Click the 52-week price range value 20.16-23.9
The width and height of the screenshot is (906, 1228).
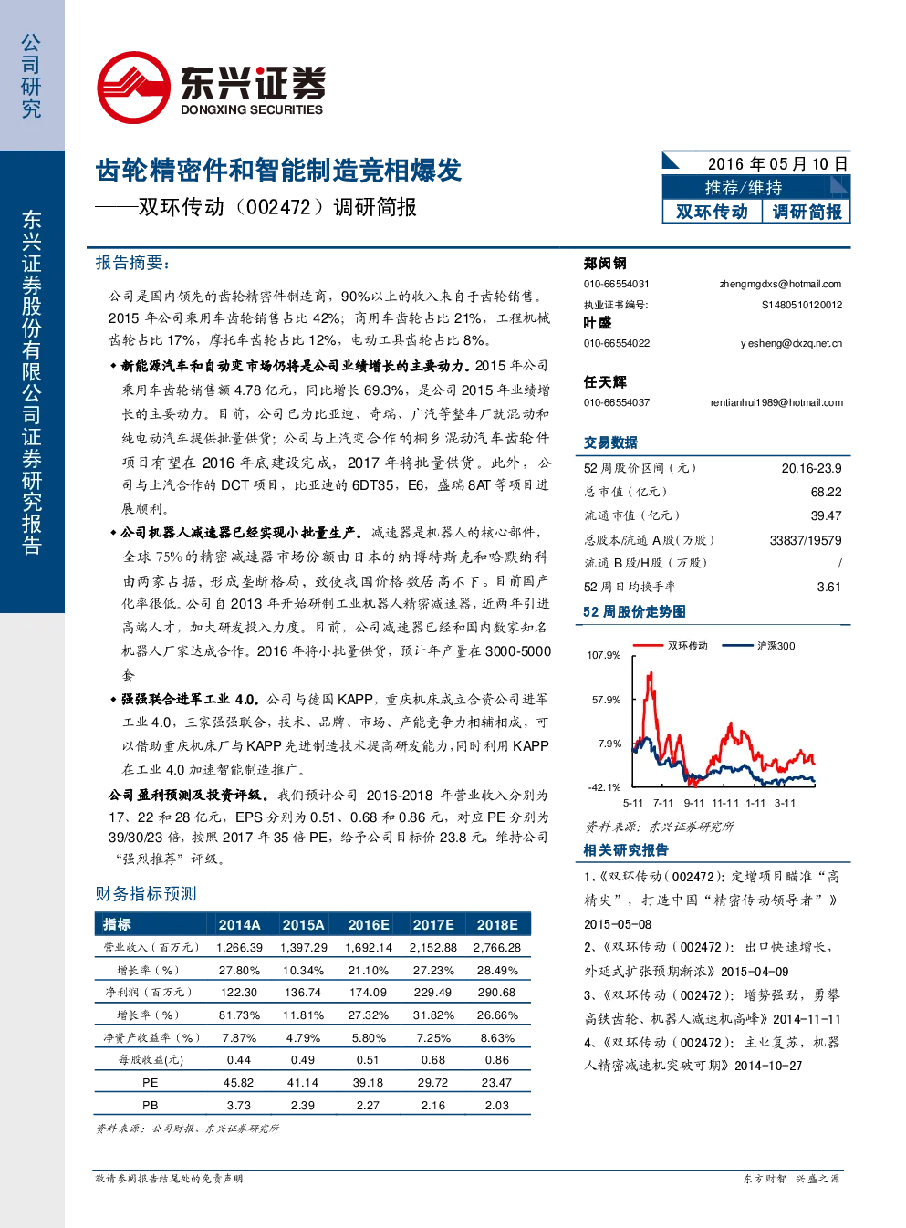pyautogui.click(x=811, y=468)
